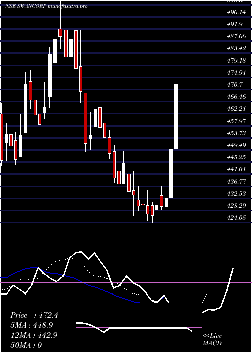Click the 5MA : 448.9 readout

pyautogui.click(x=33, y=325)
